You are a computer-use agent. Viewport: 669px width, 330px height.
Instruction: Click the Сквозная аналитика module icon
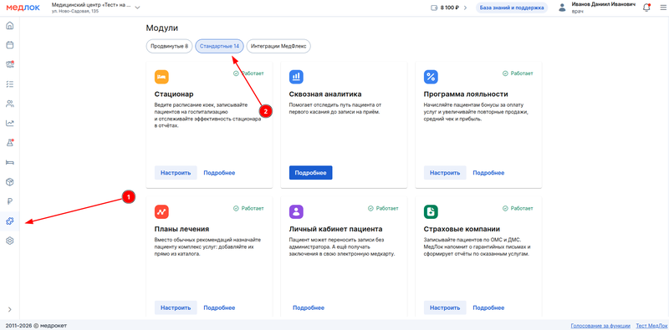coord(296,77)
